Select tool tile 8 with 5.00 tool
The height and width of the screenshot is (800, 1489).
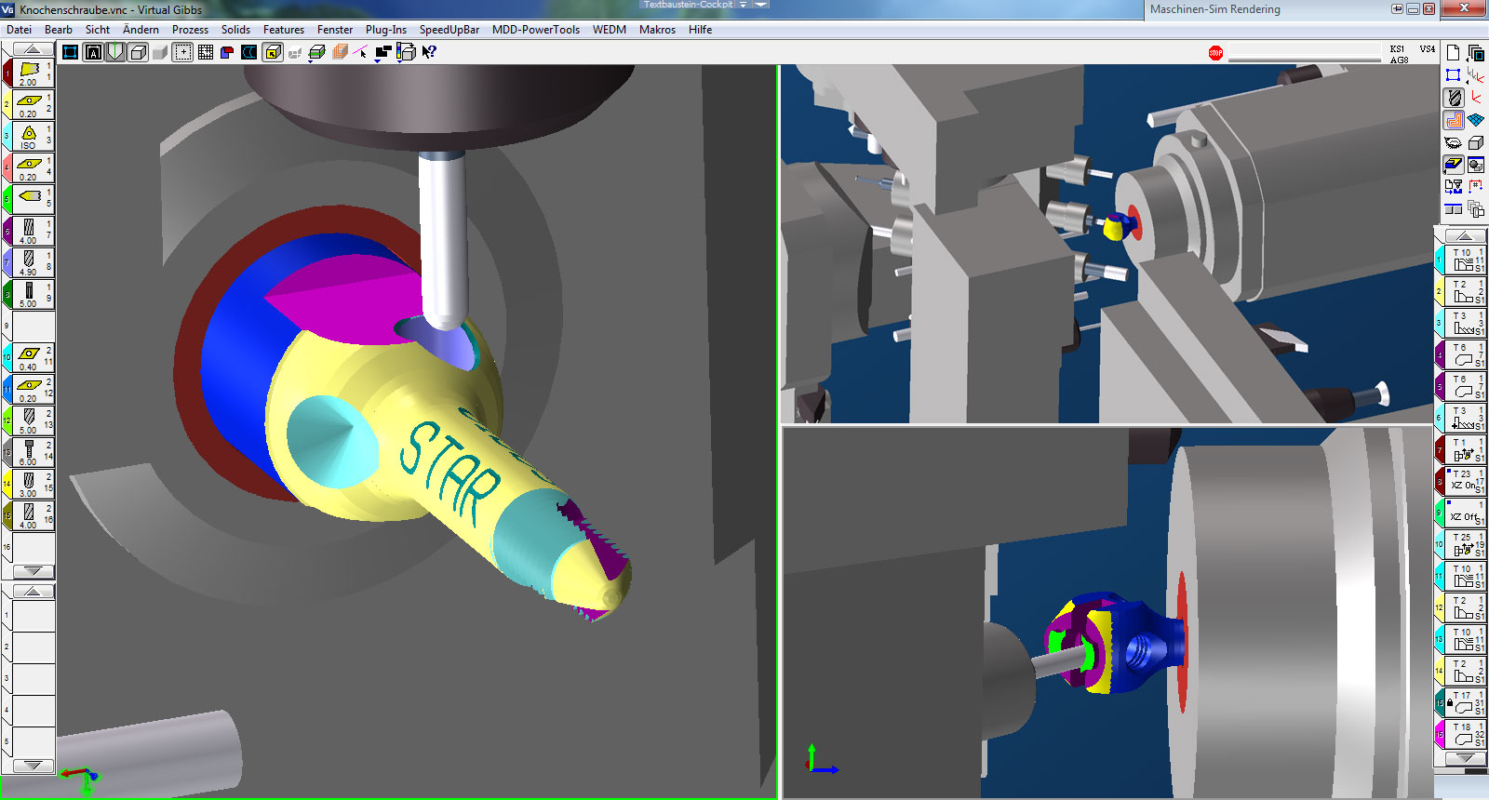(34, 294)
